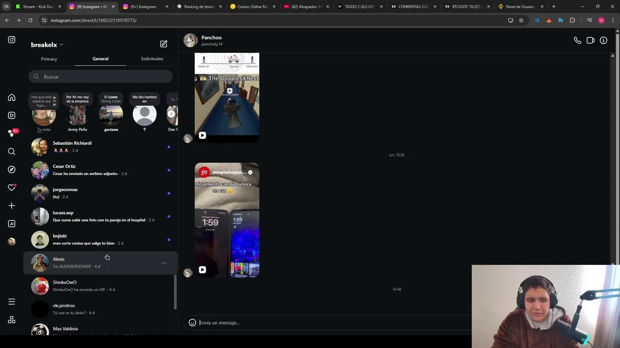Screen dimensions: 620x348
Task: Go back in browser history
Action: (7, 20)
